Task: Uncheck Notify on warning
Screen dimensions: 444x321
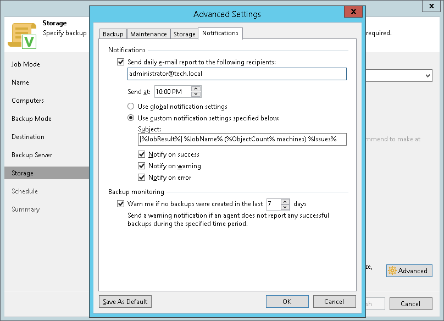Action: 142,166
